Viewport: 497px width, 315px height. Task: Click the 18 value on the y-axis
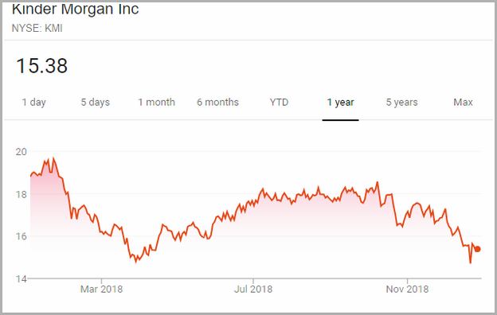tap(22, 194)
